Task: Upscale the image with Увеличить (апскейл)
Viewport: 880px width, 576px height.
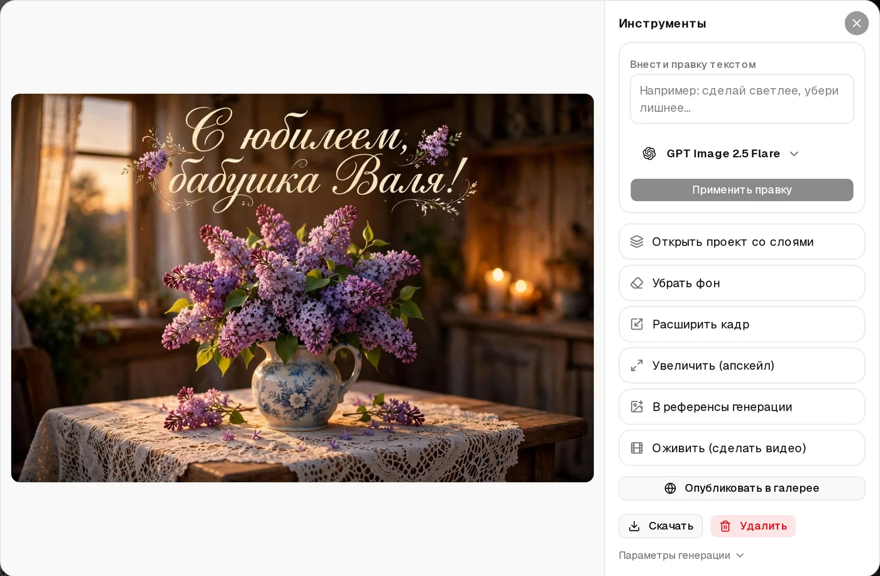Action: [742, 365]
